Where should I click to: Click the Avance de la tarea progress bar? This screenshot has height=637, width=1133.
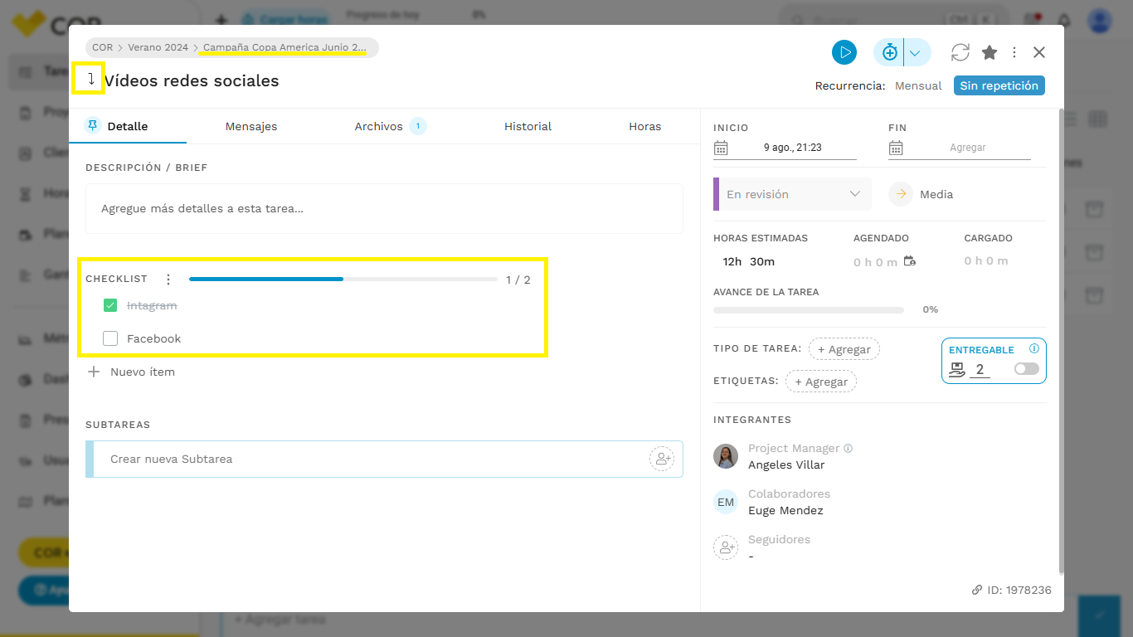(809, 310)
